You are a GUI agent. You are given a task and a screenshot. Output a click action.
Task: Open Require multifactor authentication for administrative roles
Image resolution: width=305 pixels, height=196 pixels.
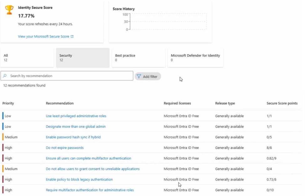(x=90, y=190)
